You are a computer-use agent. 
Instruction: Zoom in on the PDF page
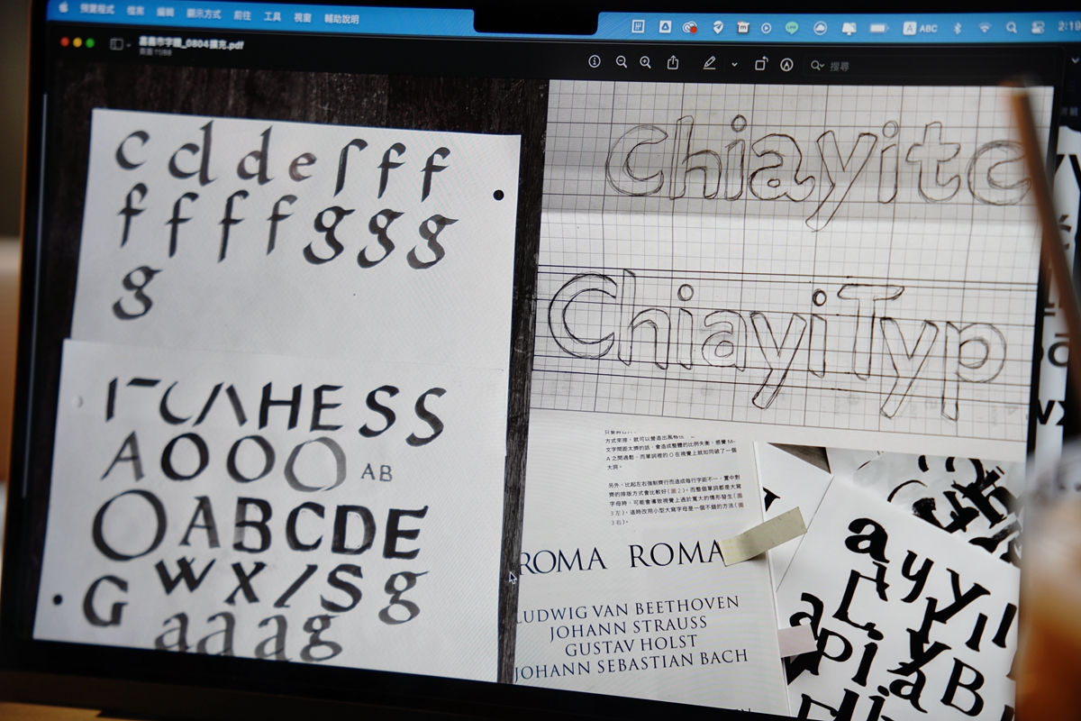(645, 62)
